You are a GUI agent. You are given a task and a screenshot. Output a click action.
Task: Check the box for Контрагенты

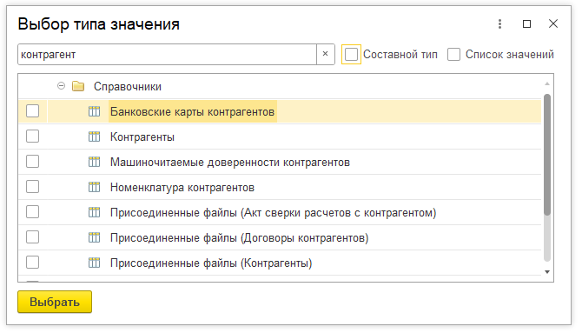pos(33,137)
